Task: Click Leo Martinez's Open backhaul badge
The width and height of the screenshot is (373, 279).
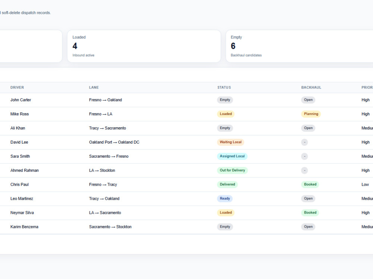Action: click(308, 199)
